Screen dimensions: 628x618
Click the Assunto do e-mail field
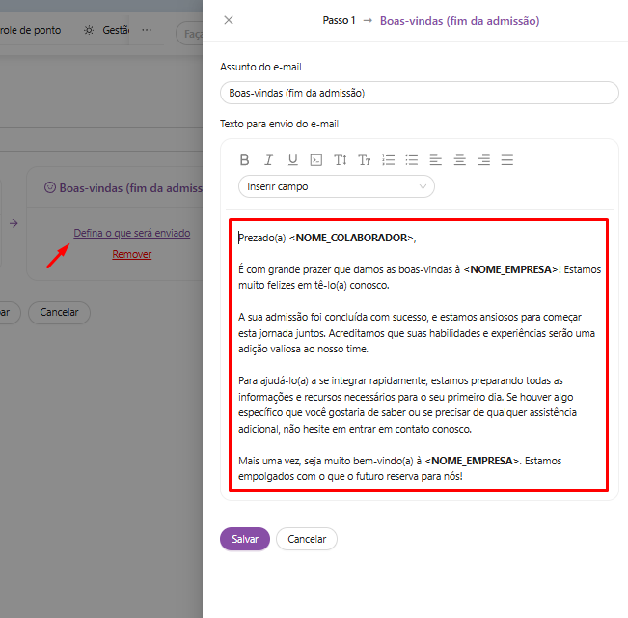click(x=419, y=93)
